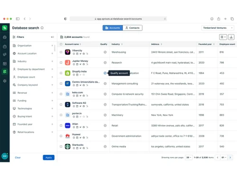
Task: Click qualify icon for Starbucks row
Action: click(105, 146)
